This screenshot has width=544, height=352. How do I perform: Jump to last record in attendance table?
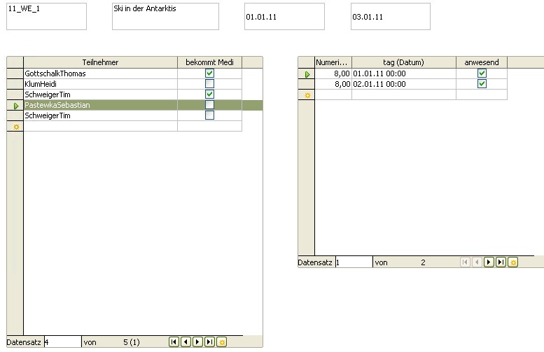[x=501, y=262]
